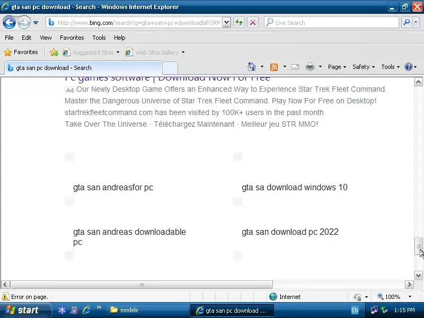424x318 pixels.
Task: Click into the Live Search box
Action: 331,23
